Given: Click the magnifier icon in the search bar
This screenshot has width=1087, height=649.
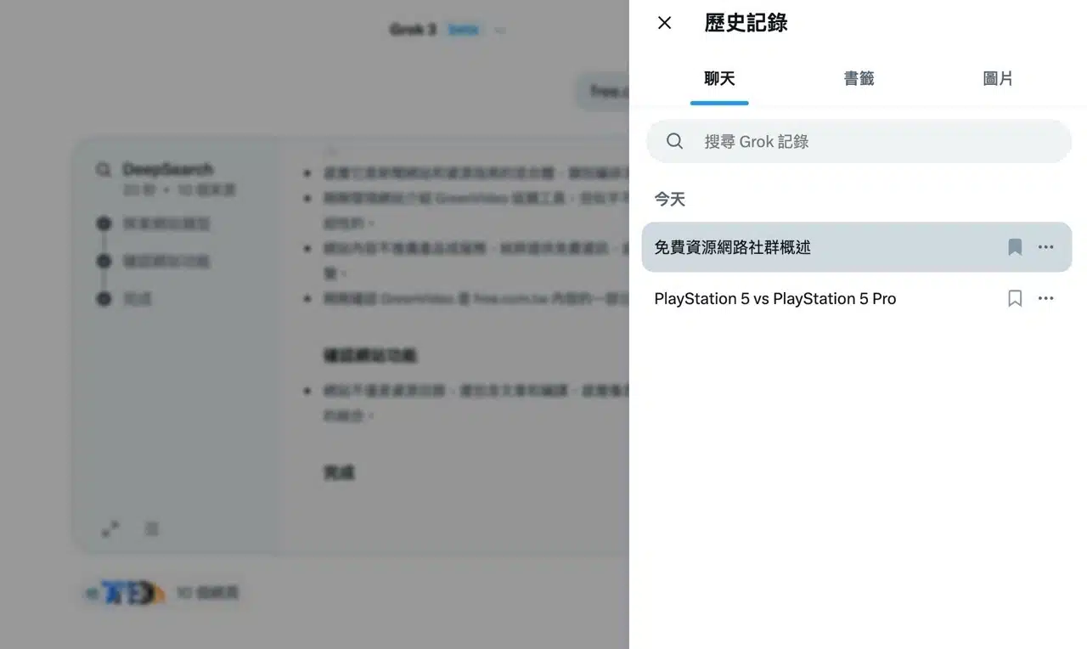Looking at the screenshot, I should pos(675,142).
